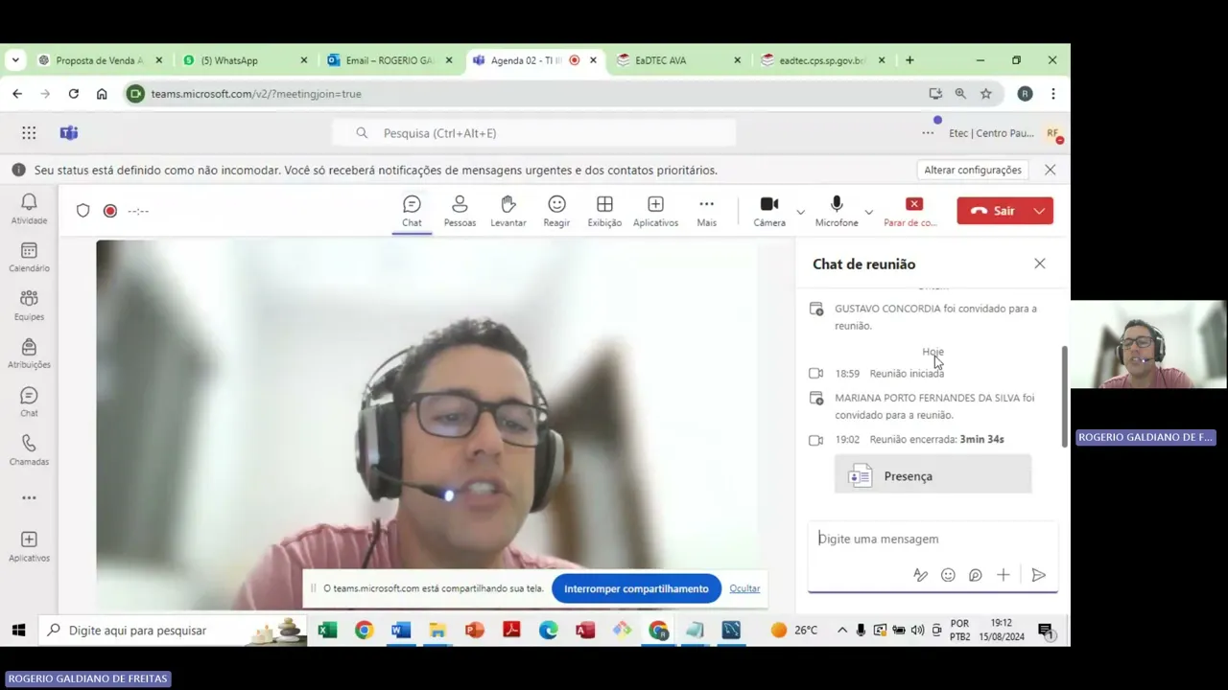Open Teams settings ellipsis near profile

928,133
